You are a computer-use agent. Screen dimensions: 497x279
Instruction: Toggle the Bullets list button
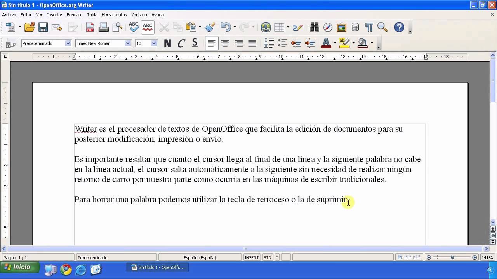click(283, 43)
